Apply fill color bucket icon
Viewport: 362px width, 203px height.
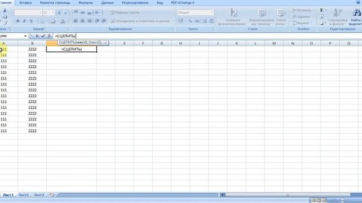point(53,21)
